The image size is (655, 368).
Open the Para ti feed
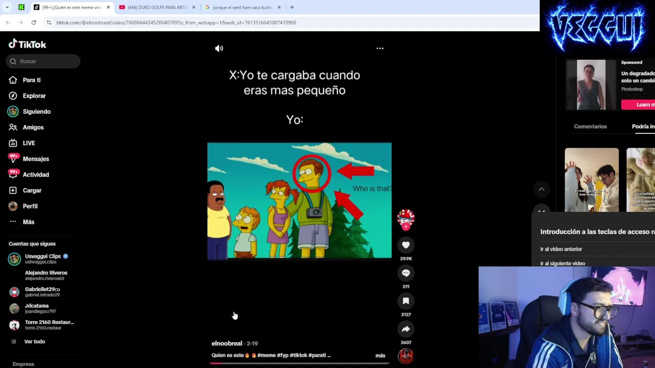tap(32, 80)
